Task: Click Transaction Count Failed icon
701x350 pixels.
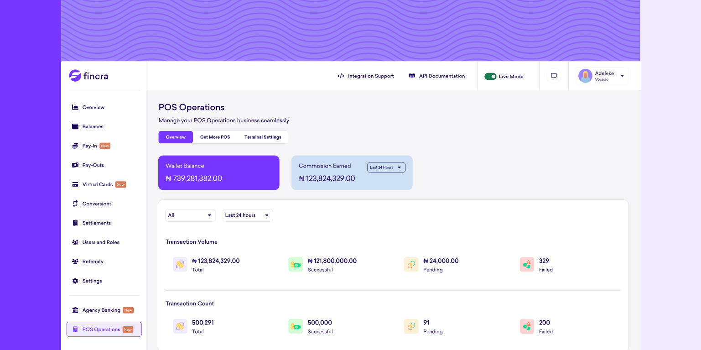Action: [527, 326]
